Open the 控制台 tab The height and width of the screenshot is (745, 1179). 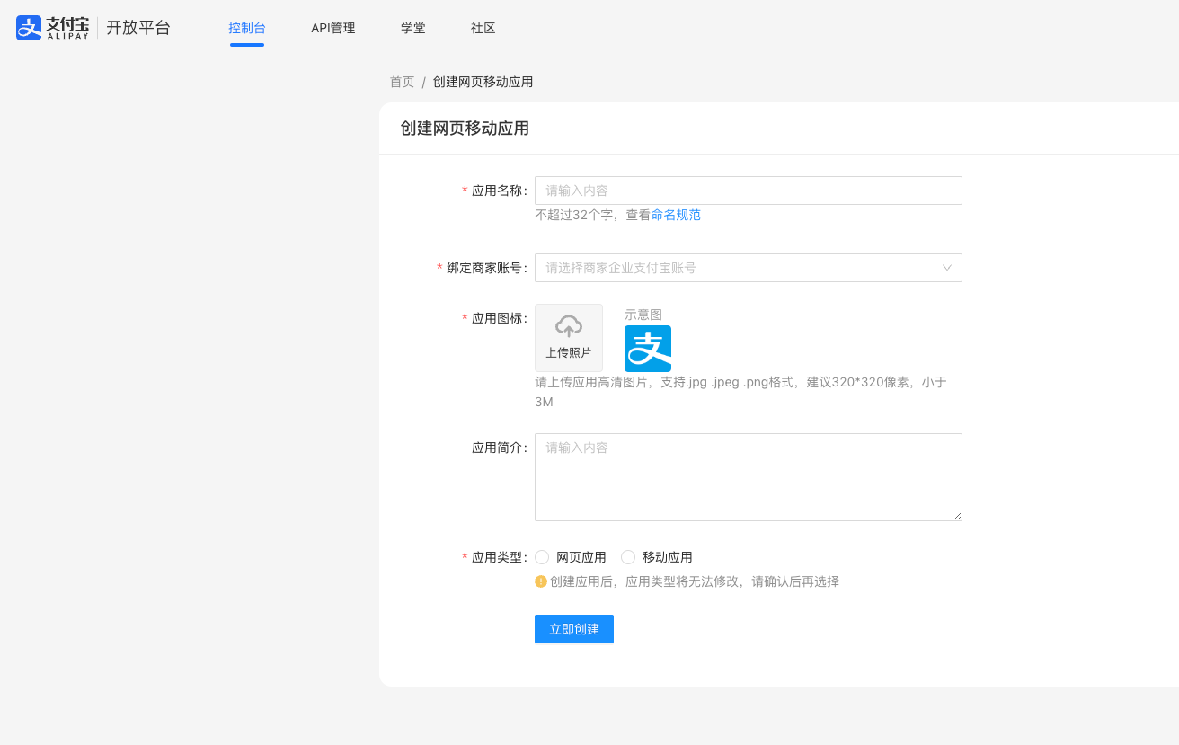pyautogui.click(x=247, y=28)
